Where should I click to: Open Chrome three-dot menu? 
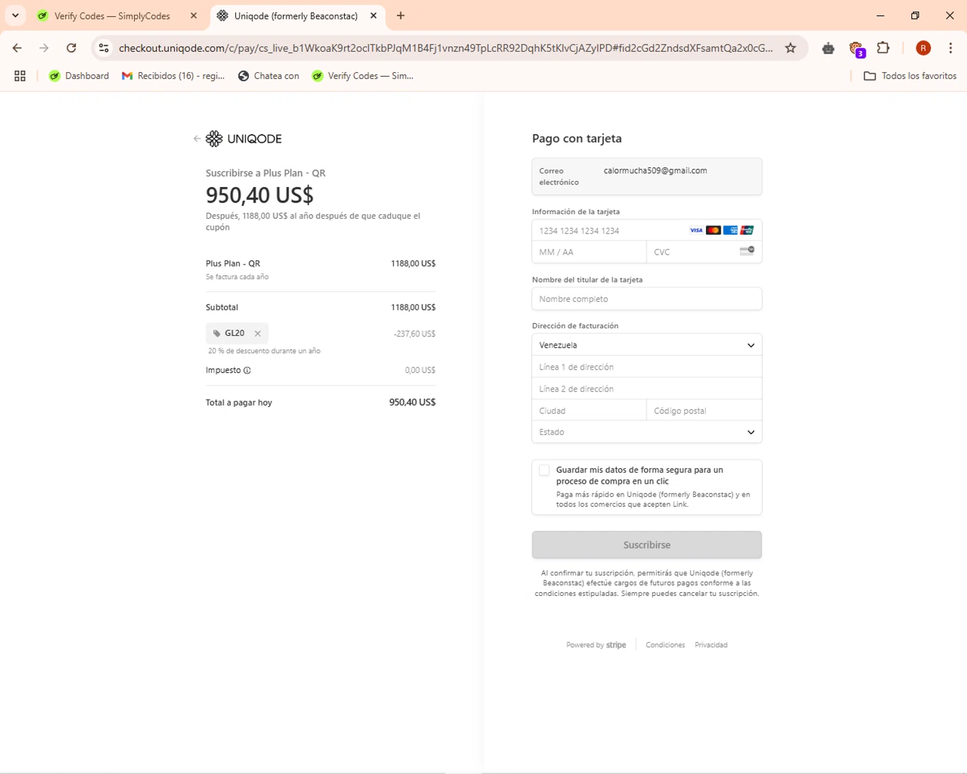pos(950,48)
